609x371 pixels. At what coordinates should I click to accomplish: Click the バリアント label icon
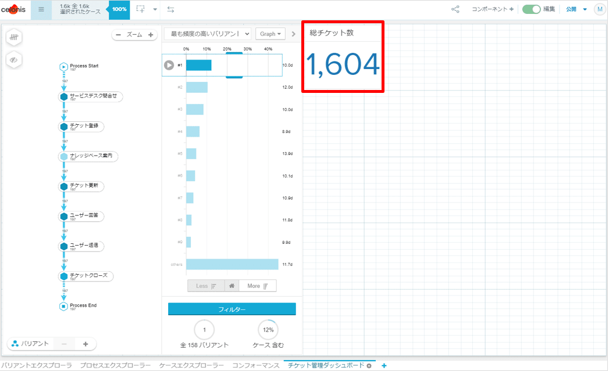click(x=15, y=344)
